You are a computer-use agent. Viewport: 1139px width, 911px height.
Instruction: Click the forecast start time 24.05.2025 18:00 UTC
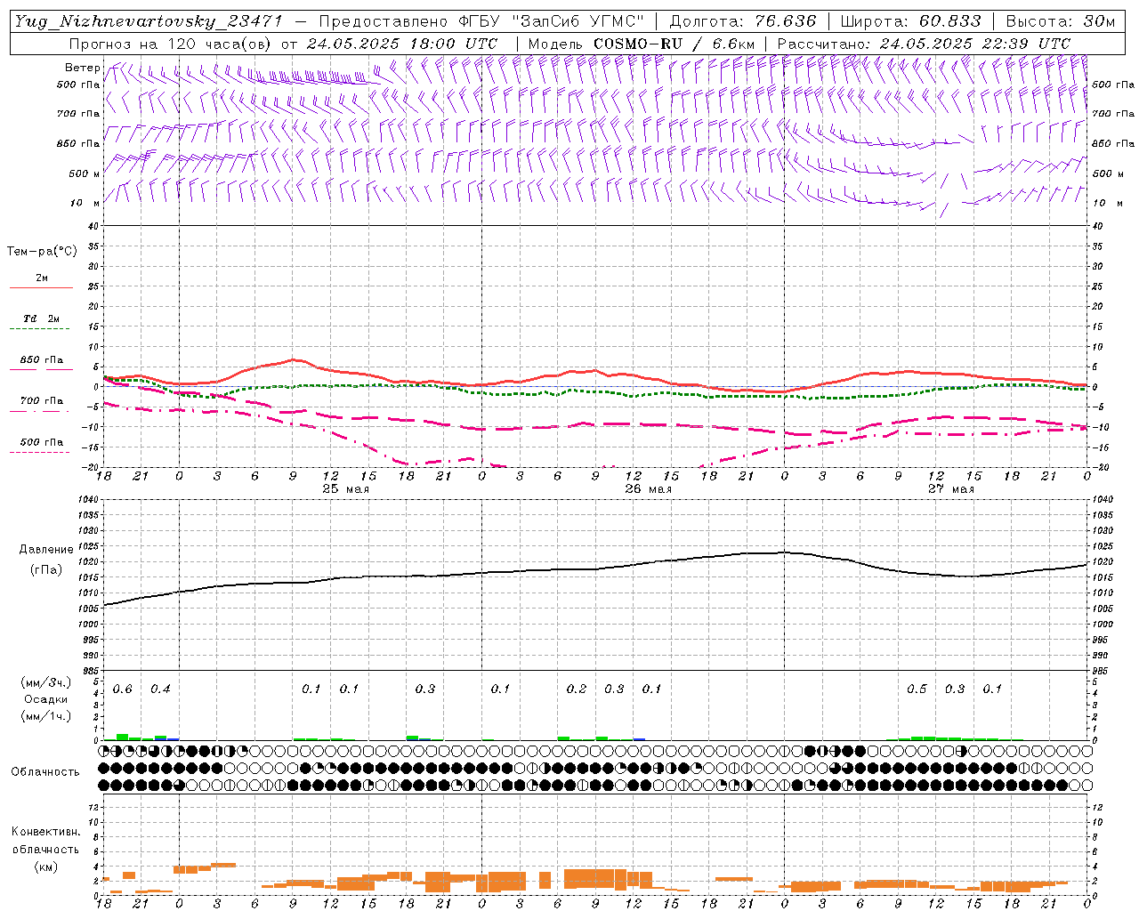click(x=402, y=43)
